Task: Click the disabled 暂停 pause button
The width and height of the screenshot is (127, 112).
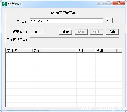Action: coord(81,32)
